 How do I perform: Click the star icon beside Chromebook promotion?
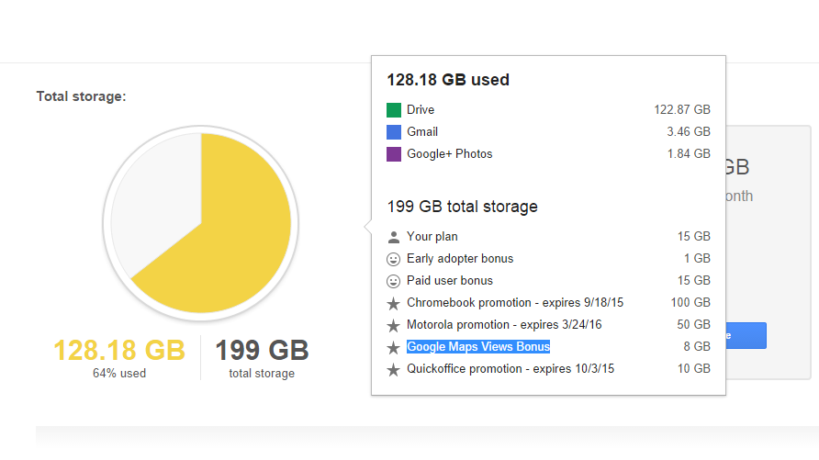(394, 303)
